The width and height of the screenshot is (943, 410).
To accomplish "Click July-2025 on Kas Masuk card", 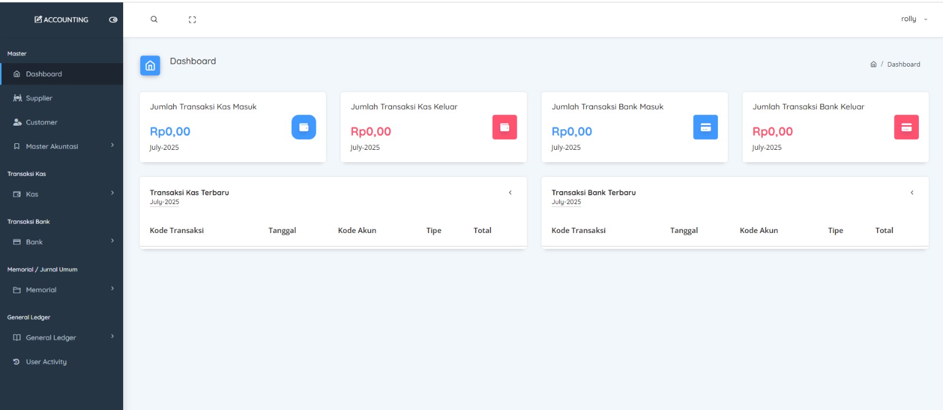I will tap(164, 147).
